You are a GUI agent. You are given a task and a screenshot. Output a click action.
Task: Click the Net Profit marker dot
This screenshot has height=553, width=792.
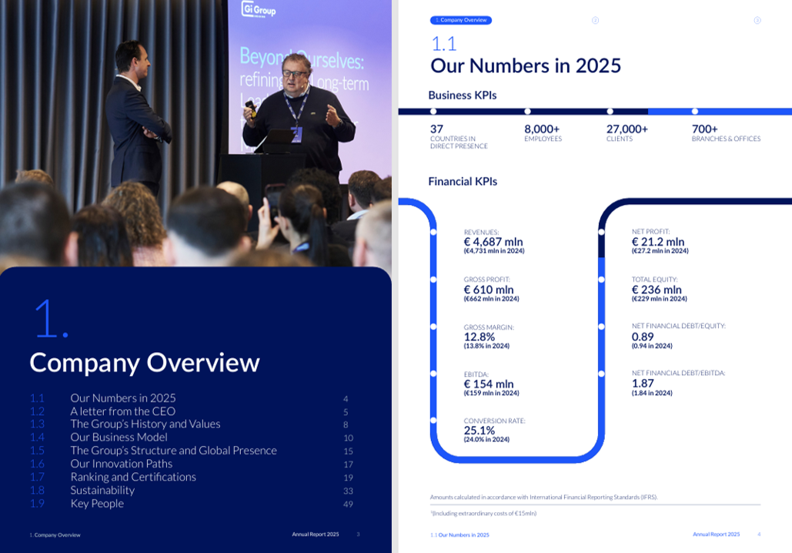point(601,232)
